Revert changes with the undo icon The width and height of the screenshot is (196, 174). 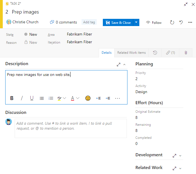coord(181,22)
